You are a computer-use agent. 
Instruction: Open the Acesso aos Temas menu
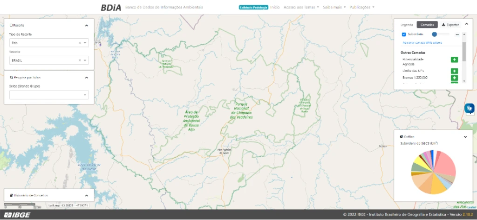pyautogui.click(x=301, y=7)
